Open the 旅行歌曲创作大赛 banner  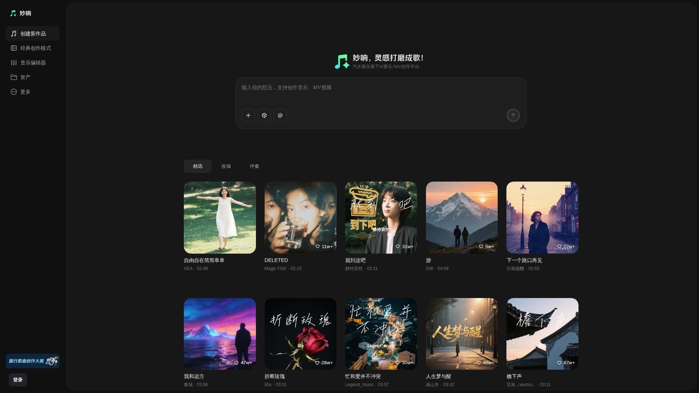[x=33, y=361]
